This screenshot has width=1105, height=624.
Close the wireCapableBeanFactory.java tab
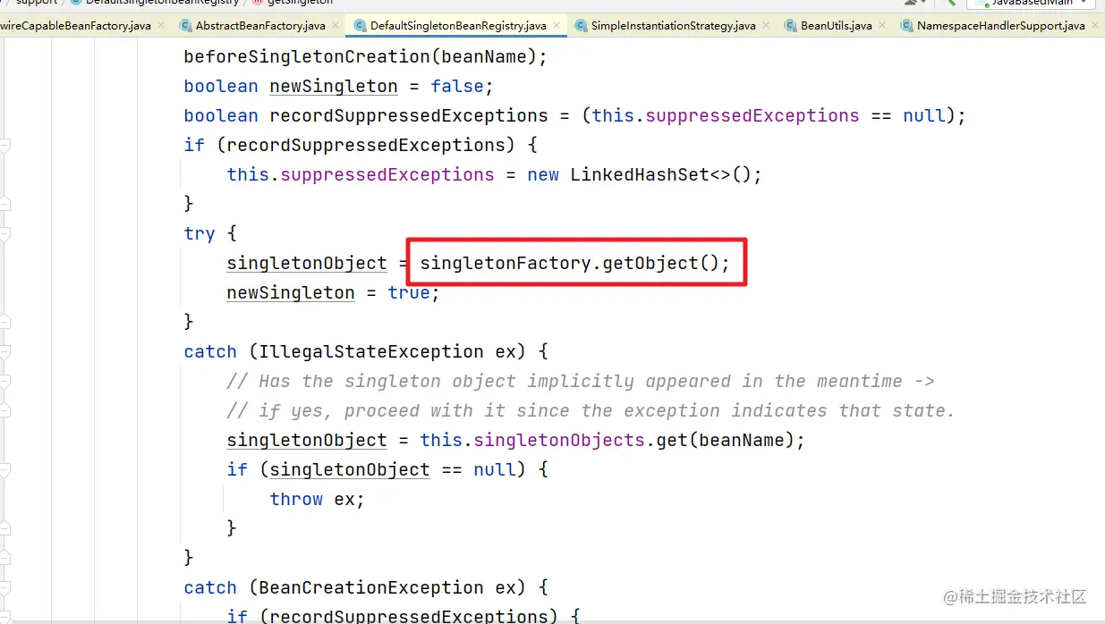161,26
